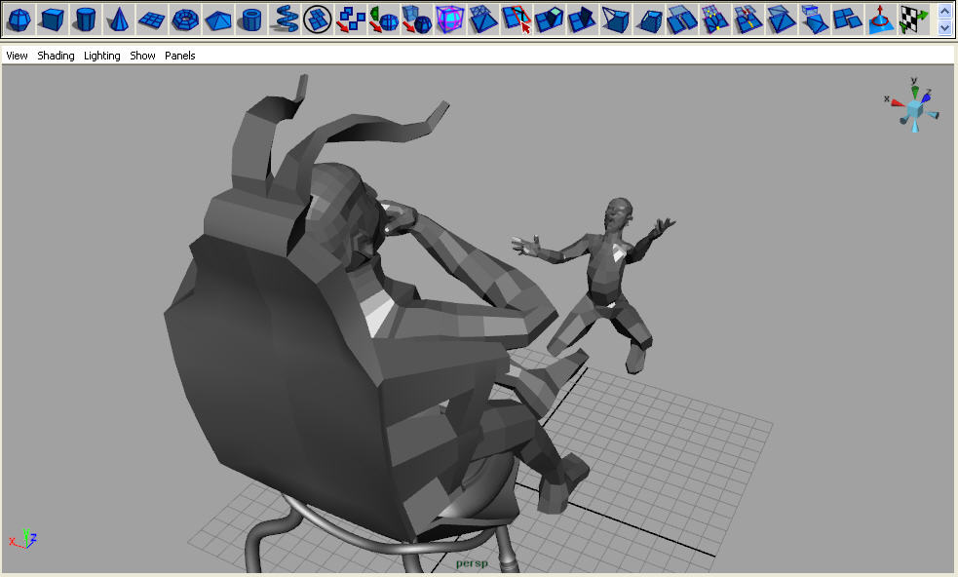Create a polygon sphere from the shelf

19,19
